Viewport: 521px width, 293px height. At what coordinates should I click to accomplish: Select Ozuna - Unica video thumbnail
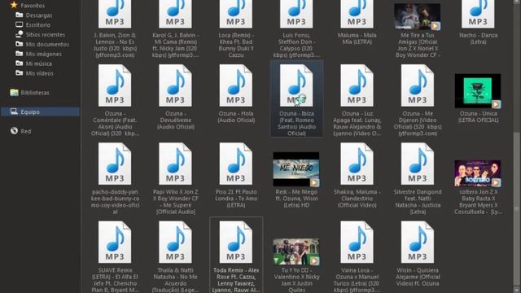pos(478,91)
